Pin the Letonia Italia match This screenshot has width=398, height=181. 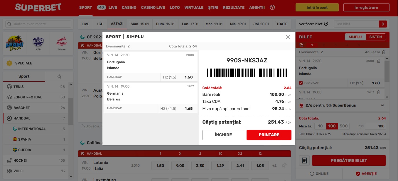click(x=284, y=165)
